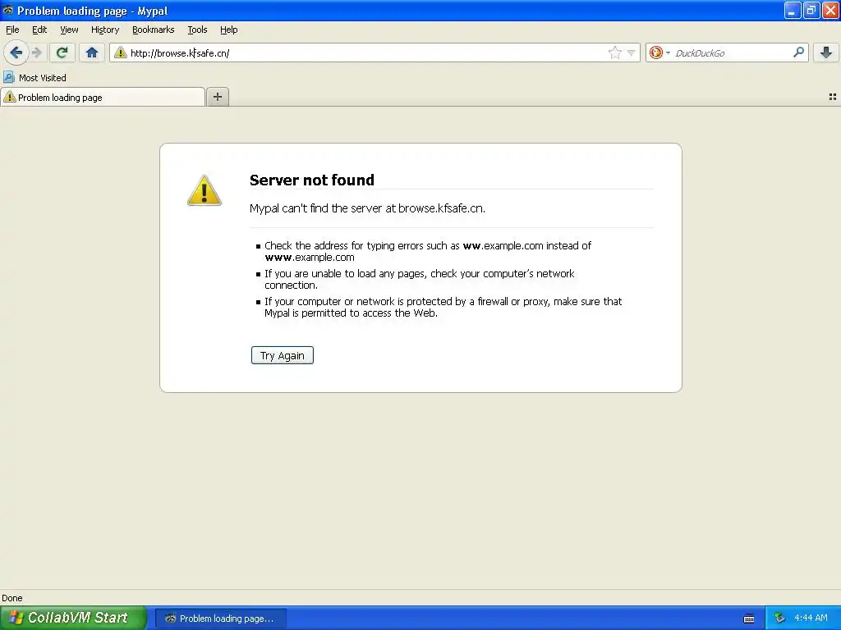Bookmark this page with the star icon
Viewport: 841px width, 630px height.
point(614,52)
